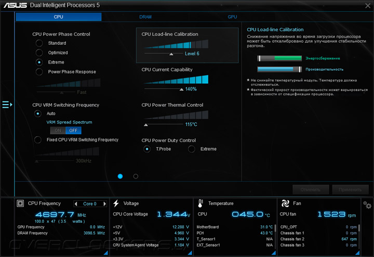Click the Fan panel fan icon

[285, 203]
